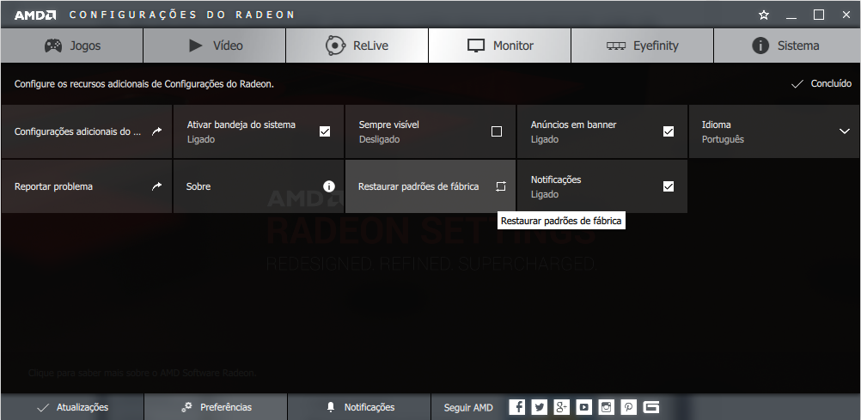The width and height of the screenshot is (861, 420).
Task: Toggle Ativar bandeja do sistema checkbox
Action: (325, 131)
